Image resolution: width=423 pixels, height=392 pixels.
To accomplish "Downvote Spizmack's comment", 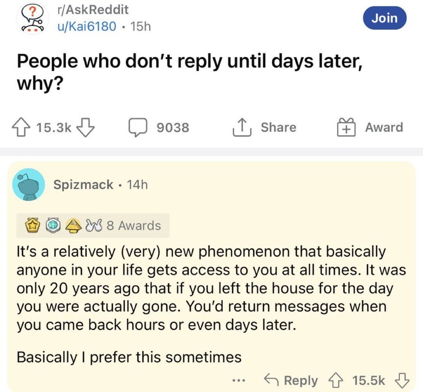I will (403, 380).
